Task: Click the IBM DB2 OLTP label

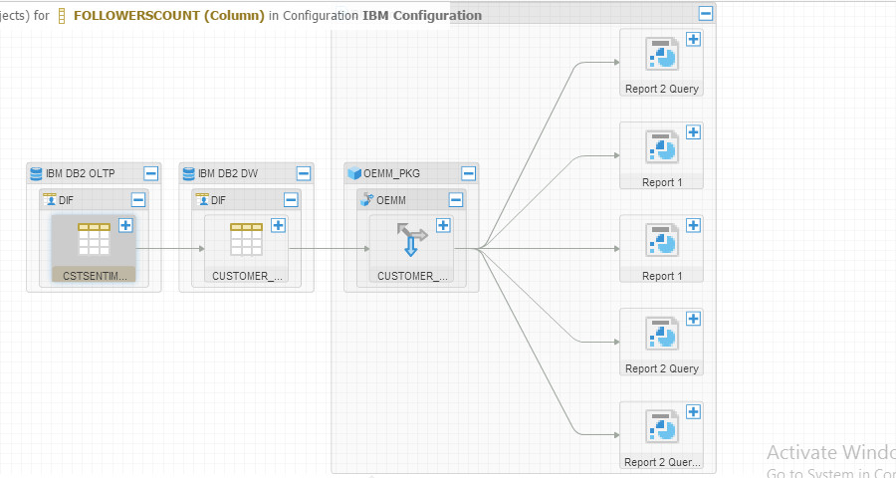Action: point(81,173)
